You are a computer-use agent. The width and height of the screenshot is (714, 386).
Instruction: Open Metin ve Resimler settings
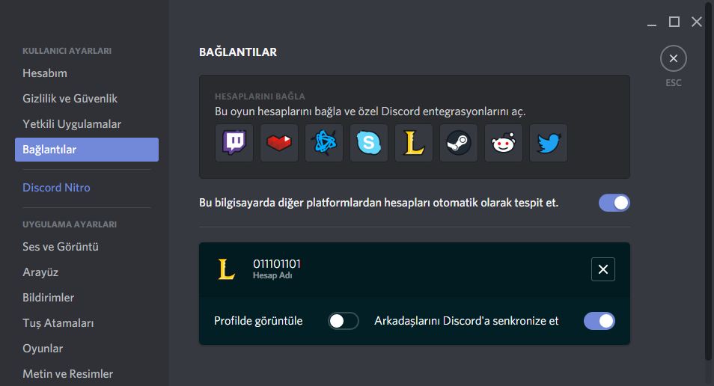point(87,374)
